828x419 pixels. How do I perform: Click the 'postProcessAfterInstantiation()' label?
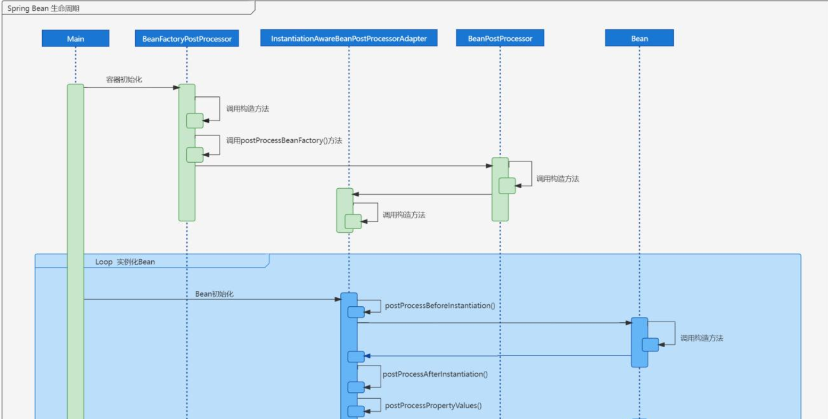coord(435,374)
